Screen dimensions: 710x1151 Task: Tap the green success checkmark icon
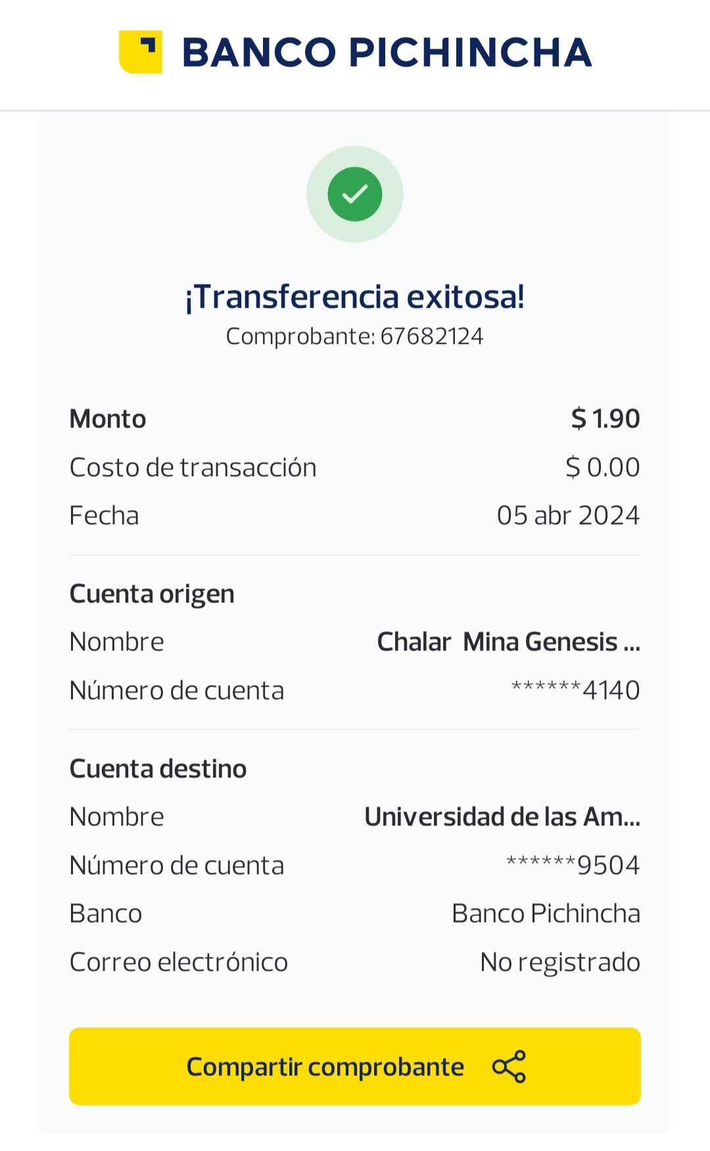355,194
